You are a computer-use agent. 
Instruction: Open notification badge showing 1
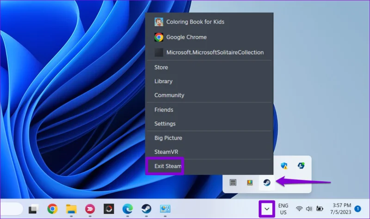click(x=358, y=209)
